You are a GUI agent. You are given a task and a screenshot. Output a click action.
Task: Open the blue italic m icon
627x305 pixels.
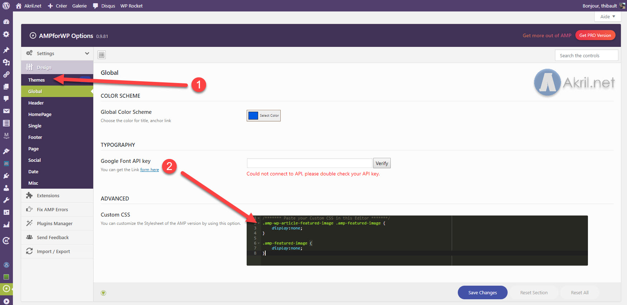coord(6,164)
